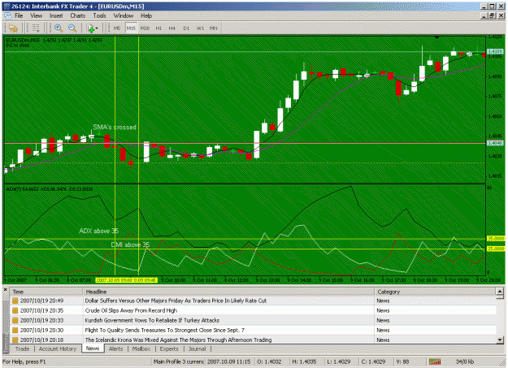This screenshot has width=508, height=368.
Task: Switch to the Journal tab
Action: (x=197, y=349)
